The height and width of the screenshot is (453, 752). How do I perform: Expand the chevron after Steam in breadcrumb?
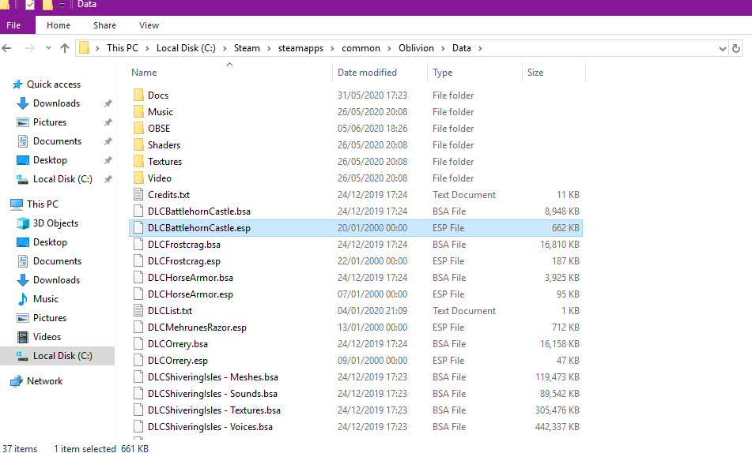click(x=269, y=48)
